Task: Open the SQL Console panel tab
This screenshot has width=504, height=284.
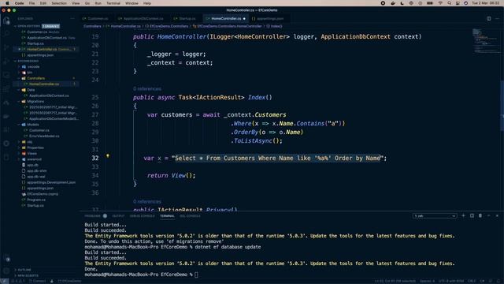Action: point(190,215)
